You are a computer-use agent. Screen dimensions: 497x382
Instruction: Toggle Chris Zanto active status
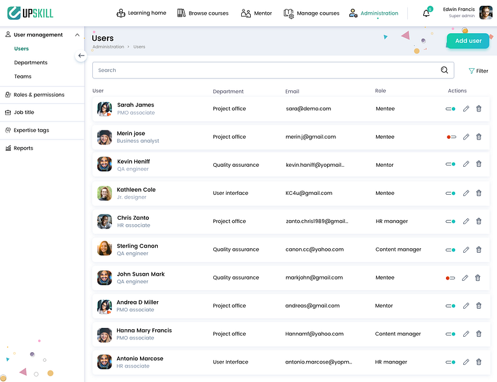point(451,222)
